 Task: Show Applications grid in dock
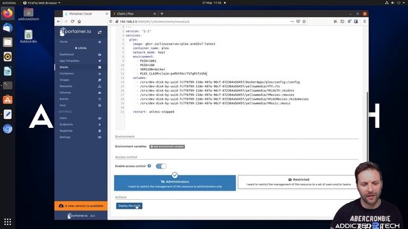pos(8,222)
